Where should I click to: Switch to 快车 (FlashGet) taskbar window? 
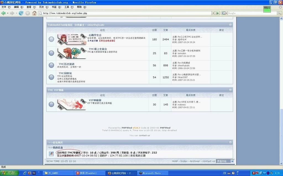[x=90, y=173]
